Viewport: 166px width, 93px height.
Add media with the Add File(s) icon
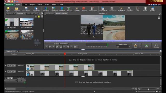point(46,9)
